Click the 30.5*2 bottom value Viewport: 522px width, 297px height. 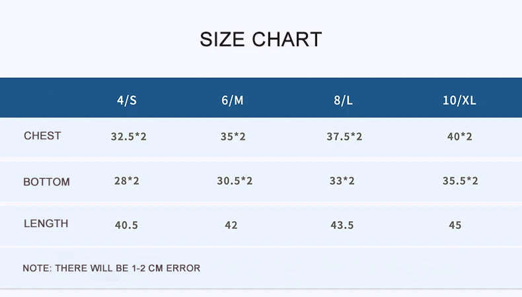pos(235,181)
